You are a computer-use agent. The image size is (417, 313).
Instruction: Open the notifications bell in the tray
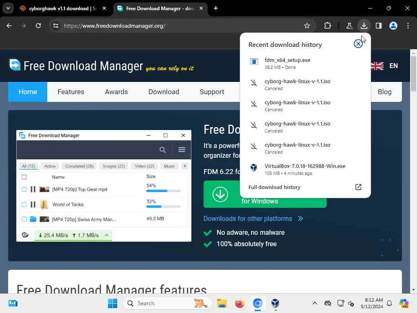pyautogui.click(x=389, y=303)
